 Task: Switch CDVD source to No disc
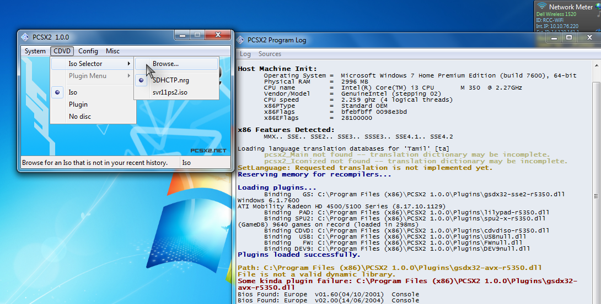tap(80, 117)
